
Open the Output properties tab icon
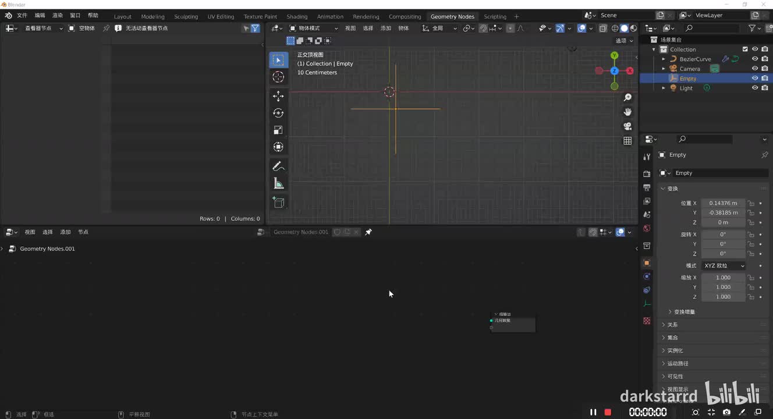647,187
